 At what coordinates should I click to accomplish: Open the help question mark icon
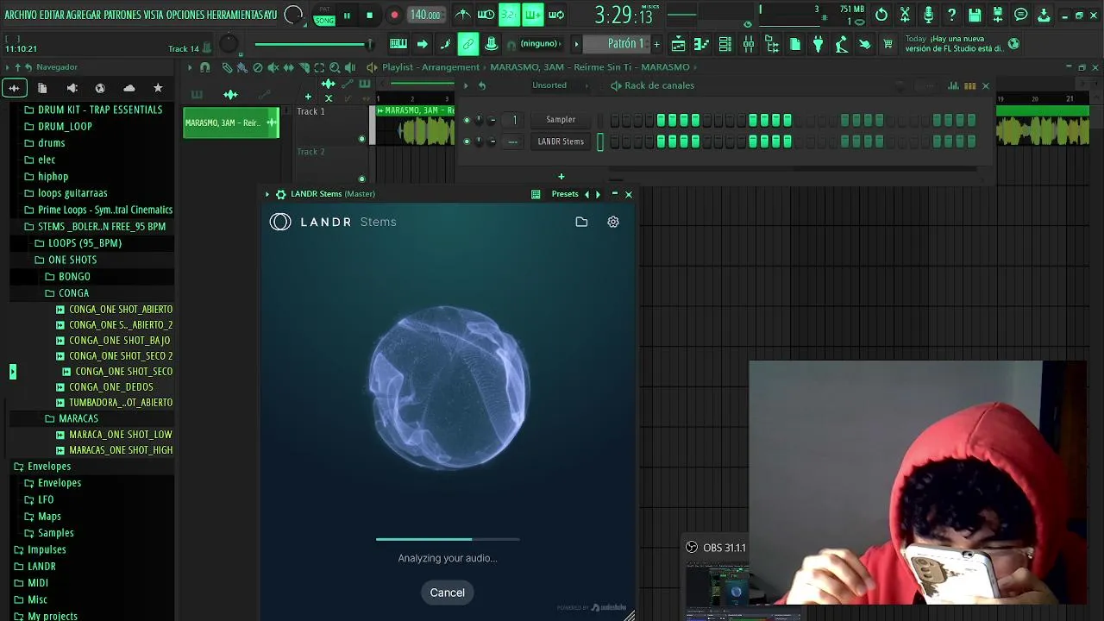point(951,15)
